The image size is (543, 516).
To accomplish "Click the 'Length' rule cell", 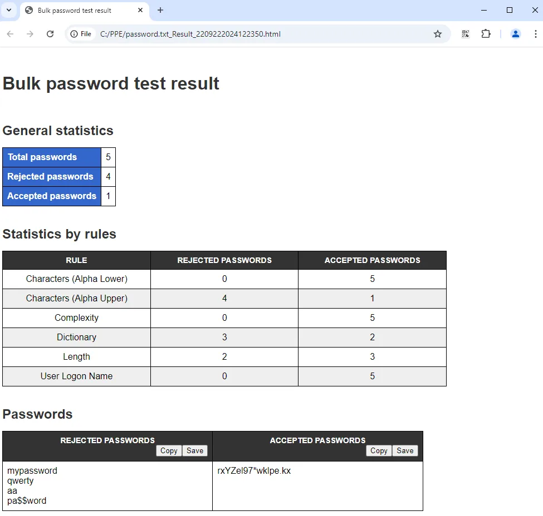I will click(x=76, y=357).
